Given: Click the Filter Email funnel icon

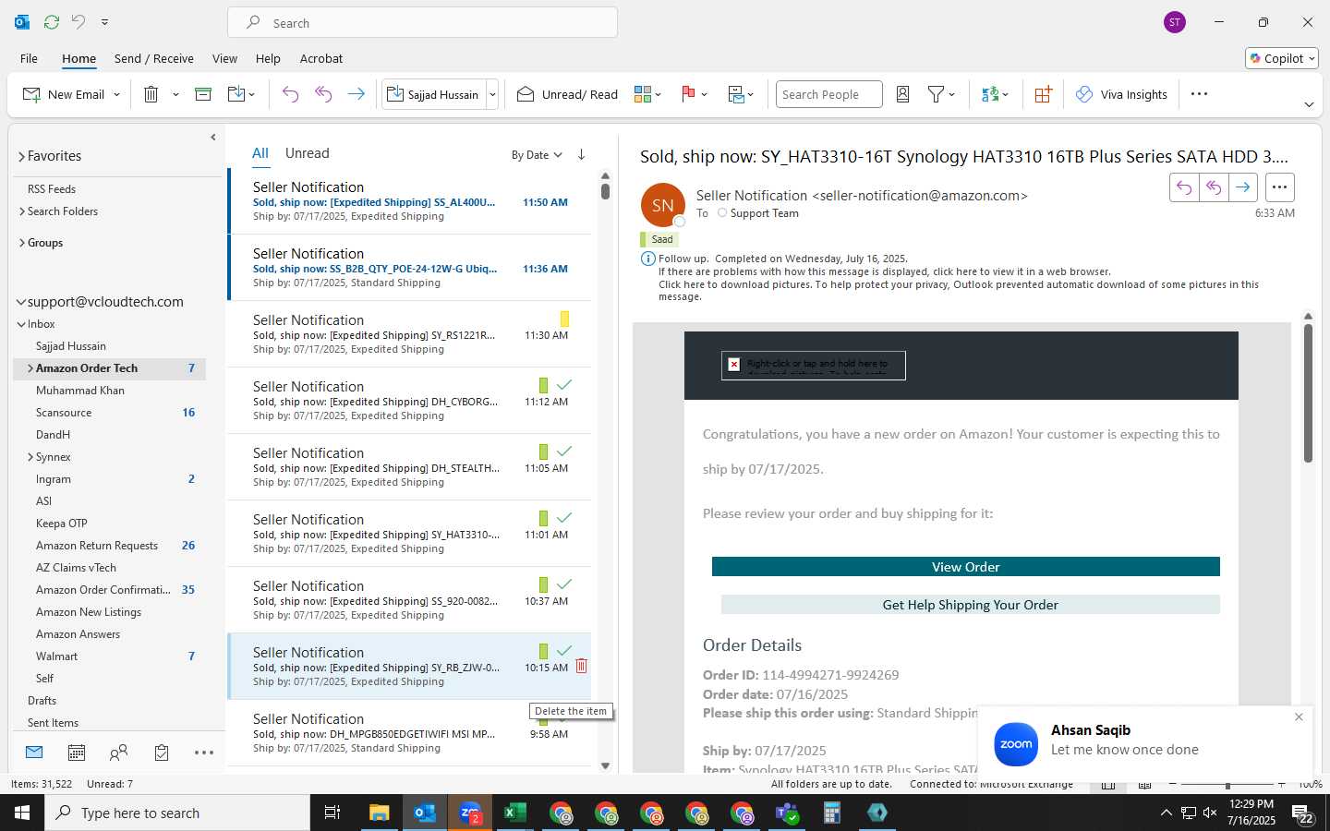Looking at the screenshot, I should click(x=936, y=94).
